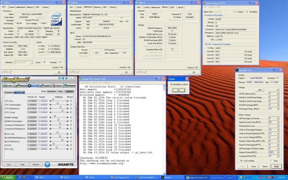The image size is (288, 180).
Task: Open the HW Monitor tab in EasyTune6
Action: coord(70,85)
